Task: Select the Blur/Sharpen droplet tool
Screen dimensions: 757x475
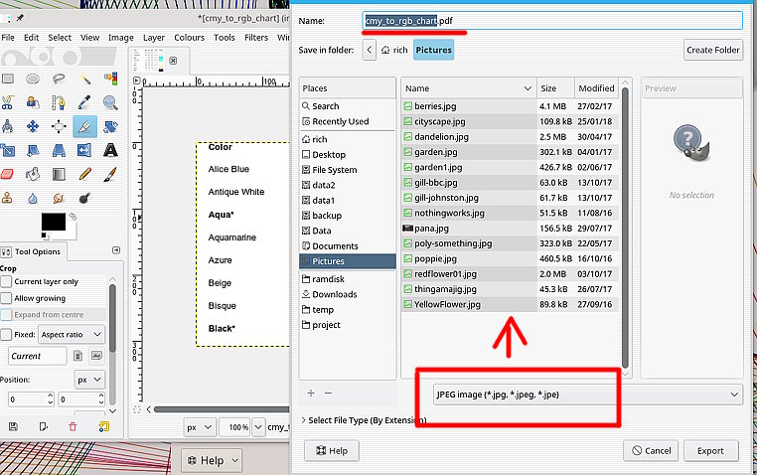Action: point(33,198)
